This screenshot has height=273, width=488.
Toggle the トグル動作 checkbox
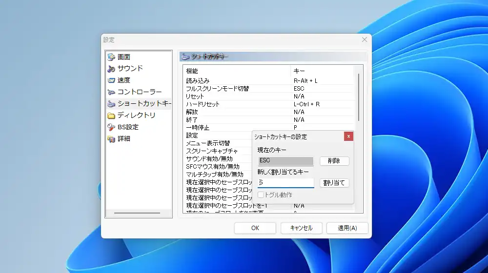point(261,195)
